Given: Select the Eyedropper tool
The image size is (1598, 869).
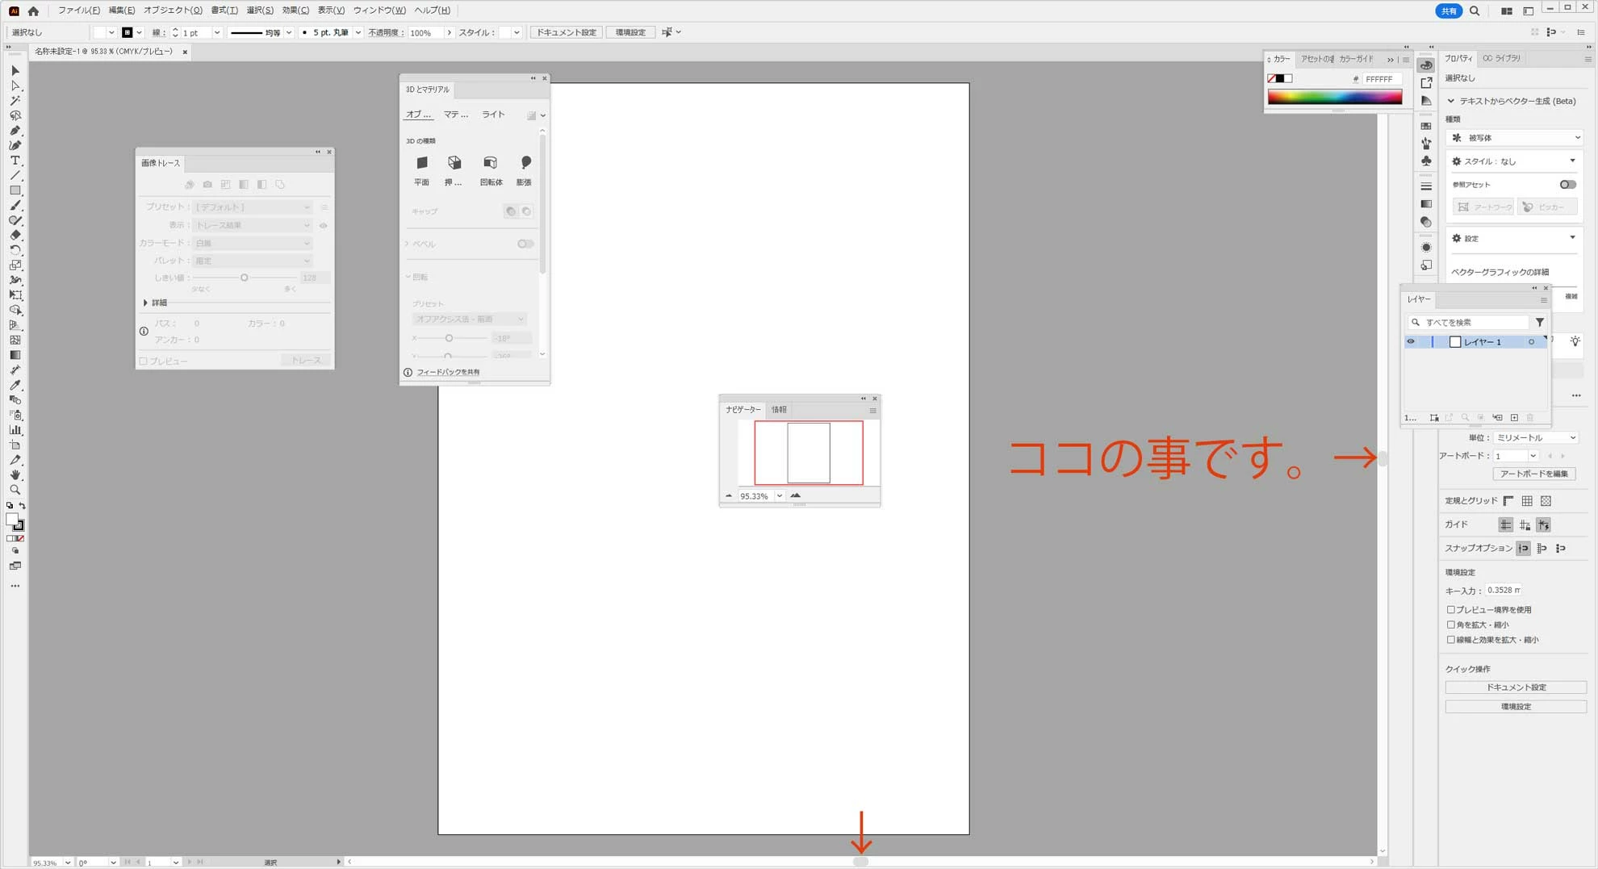Looking at the screenshot, I should click(x=15, y=385).
